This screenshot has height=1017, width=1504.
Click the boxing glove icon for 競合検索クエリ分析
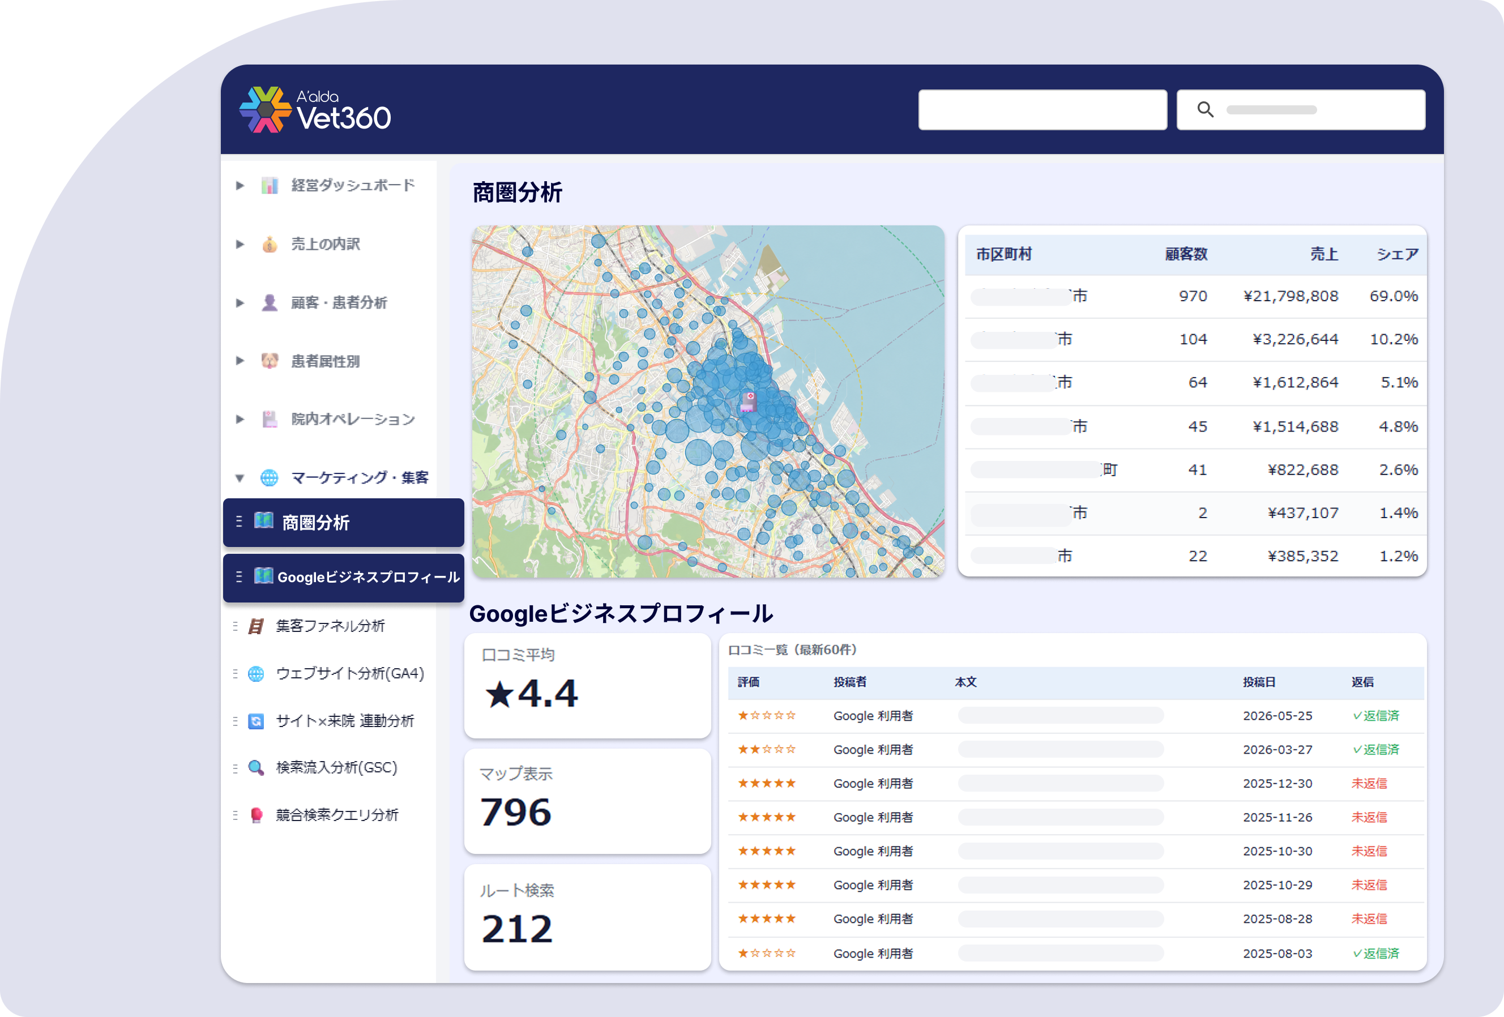(x=257, y=815)
